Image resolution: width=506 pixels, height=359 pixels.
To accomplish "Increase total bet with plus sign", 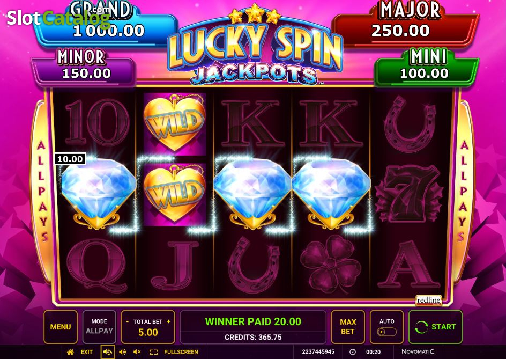I will 168,321.
